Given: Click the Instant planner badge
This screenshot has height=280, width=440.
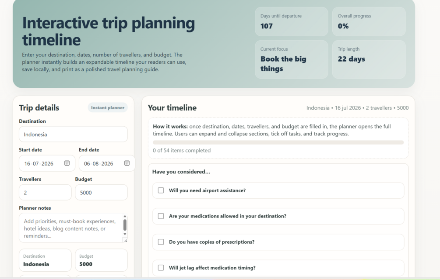Looking at the screenshot, I should coord(108,107).
